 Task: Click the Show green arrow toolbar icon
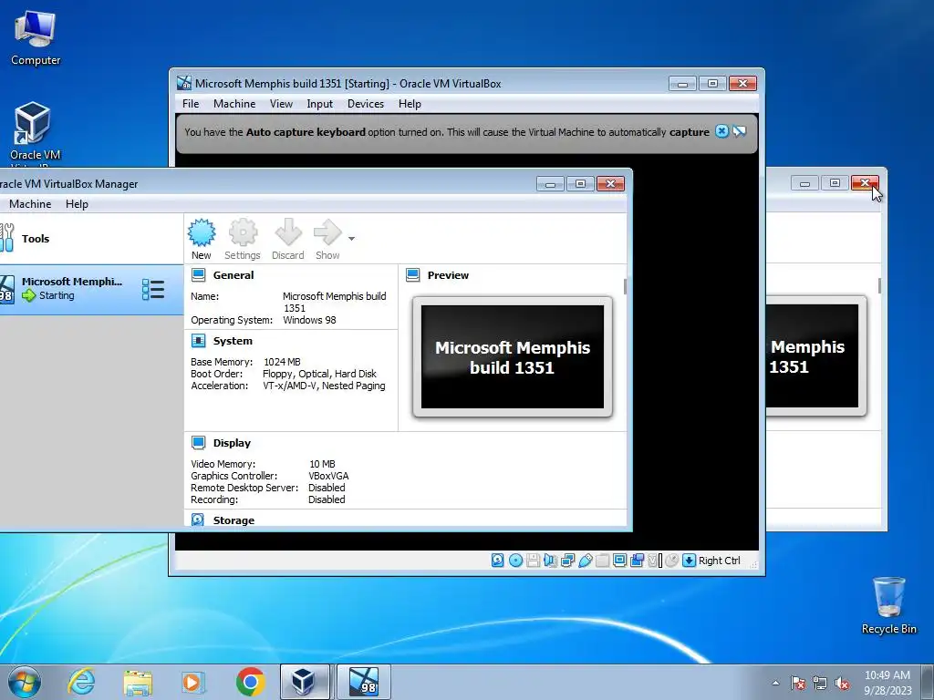tap(327, 240)
